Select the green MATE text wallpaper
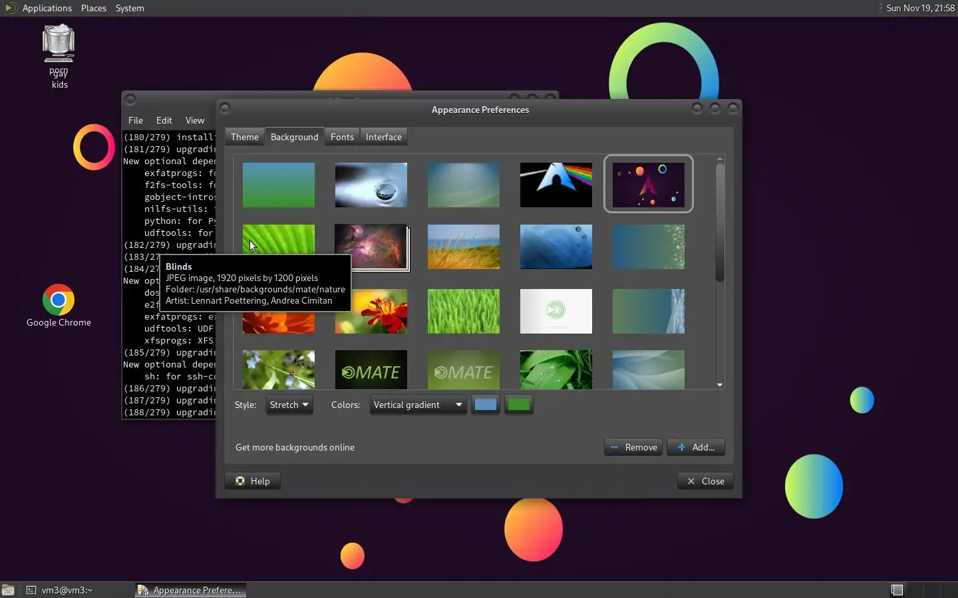Screen dimensions: 958x598 (464, 369)
